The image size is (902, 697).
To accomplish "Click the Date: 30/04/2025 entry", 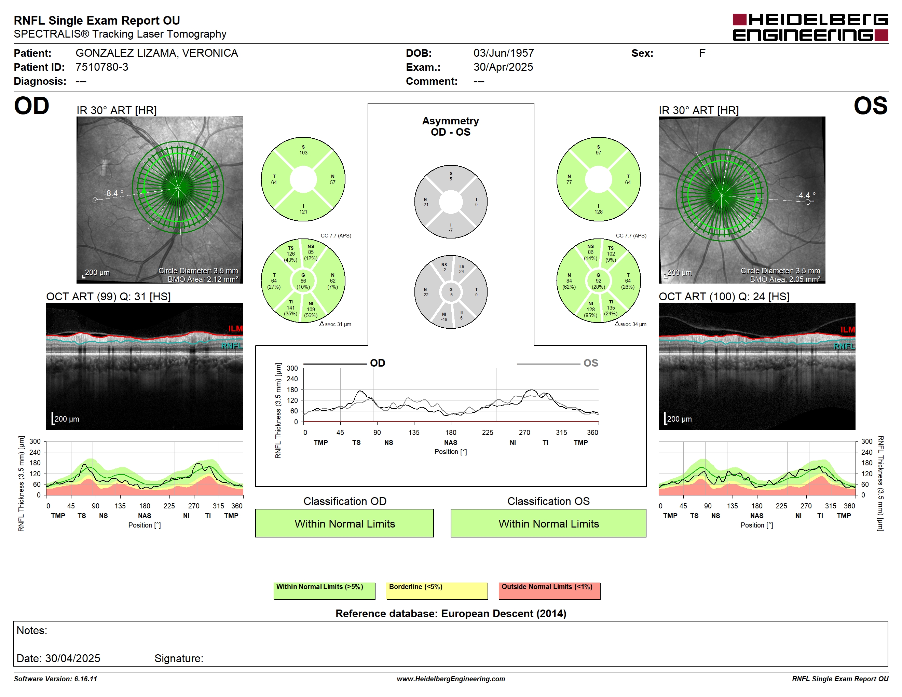I will tap(58, 658).
